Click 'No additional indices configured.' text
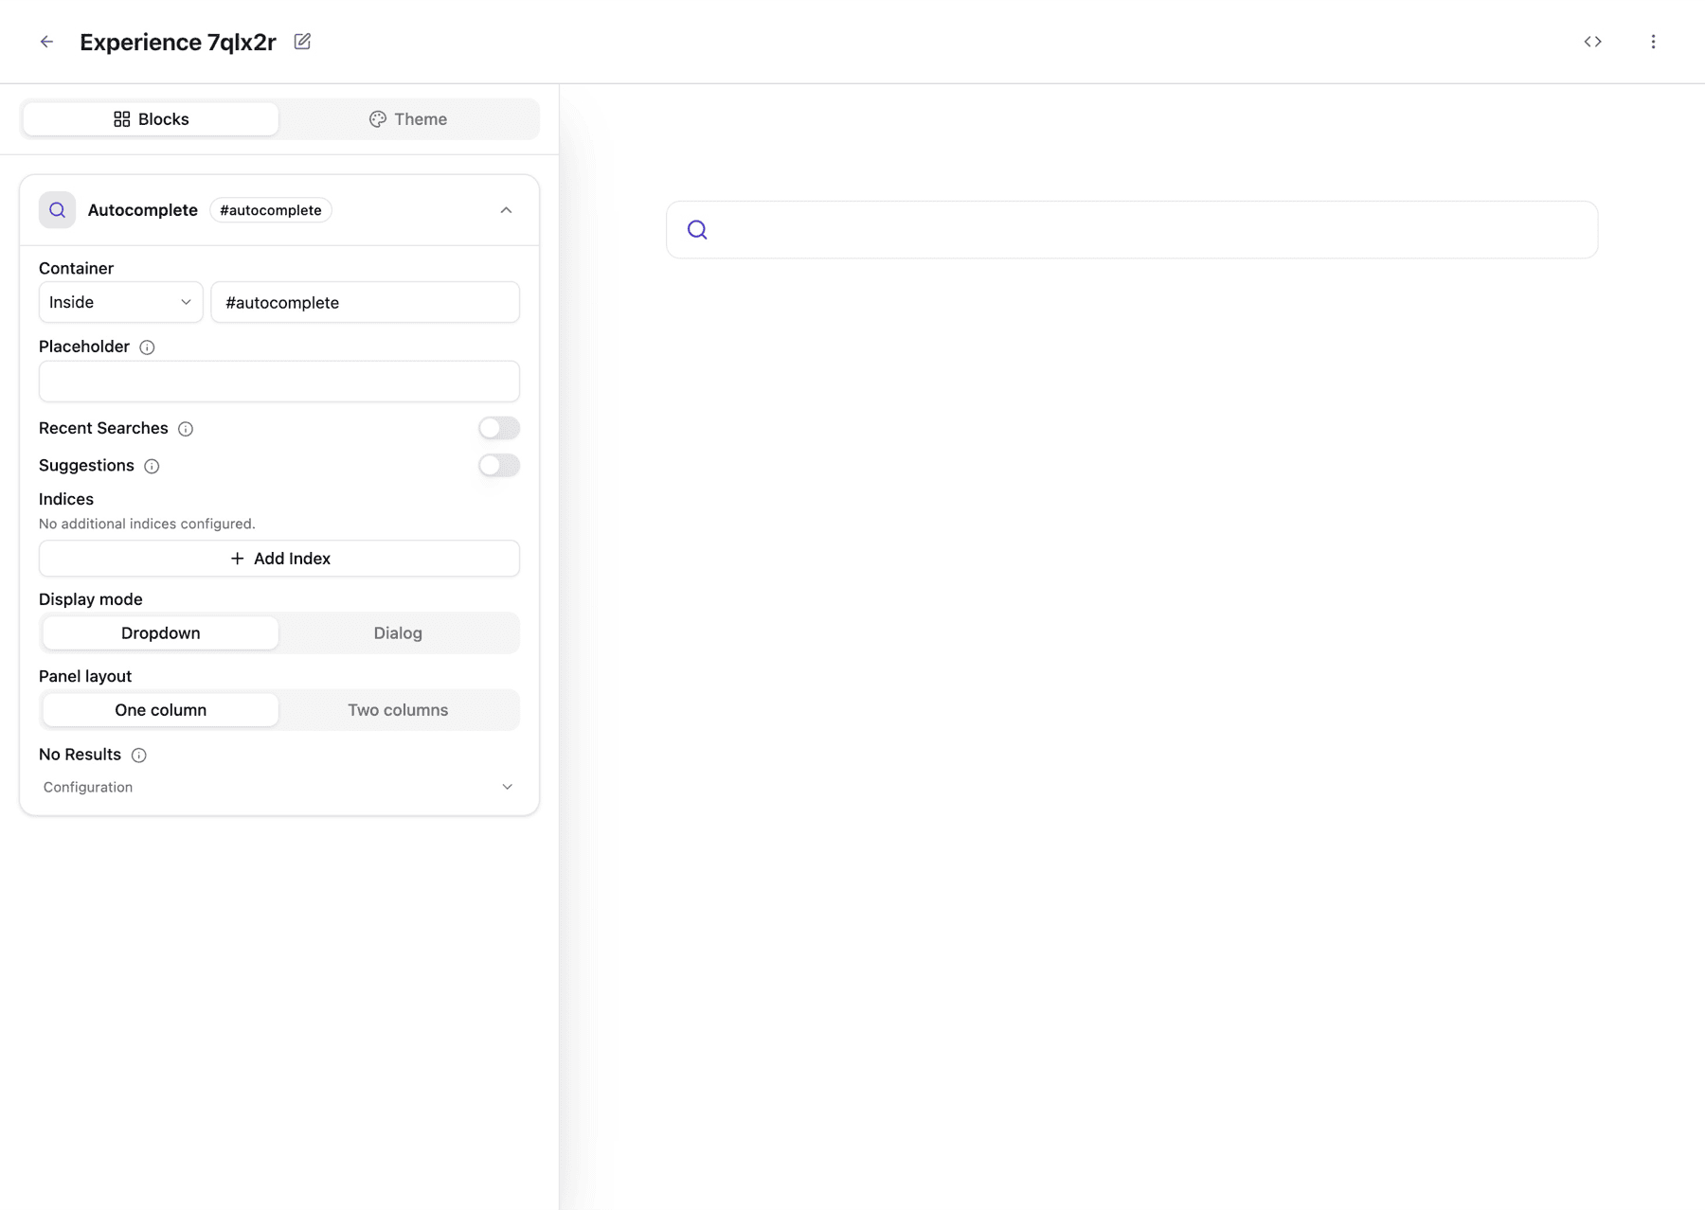 click(x=147, y=524)
